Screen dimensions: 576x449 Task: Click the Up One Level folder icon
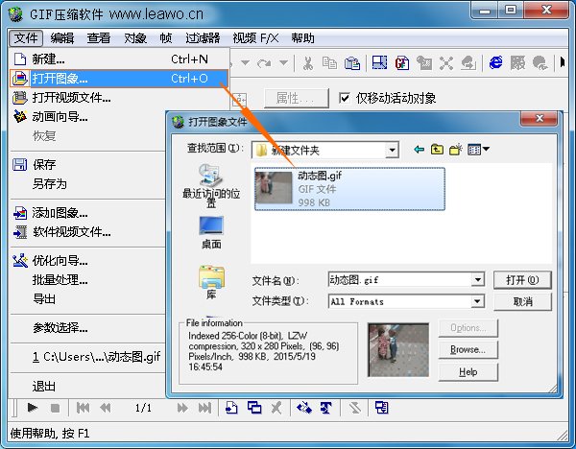[438, 150]
